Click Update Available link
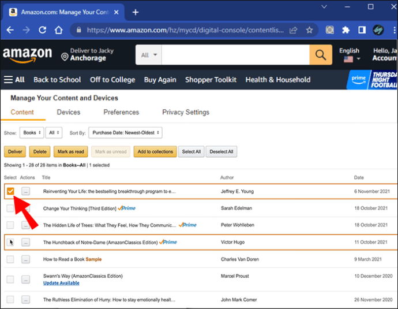The width and height of the screenshot is (398, 309). click(61, 283)
